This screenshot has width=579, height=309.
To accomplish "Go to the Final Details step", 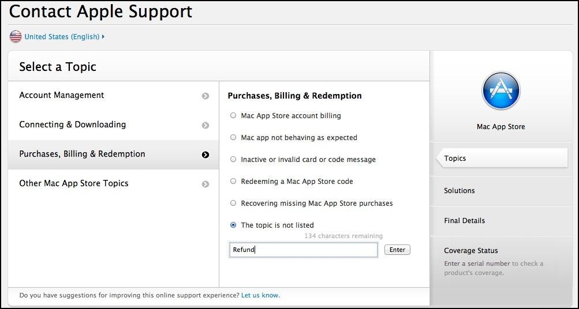I will click(x=502, y=220).
